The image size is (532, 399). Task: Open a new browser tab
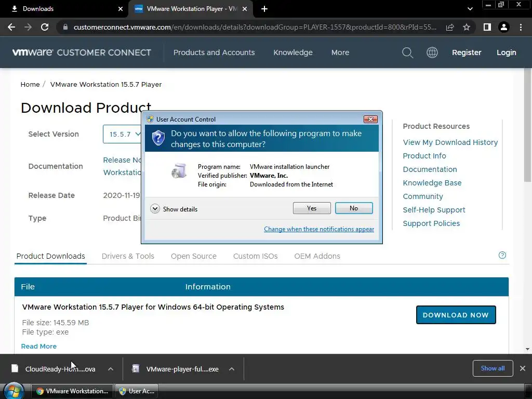click(264, 9)
